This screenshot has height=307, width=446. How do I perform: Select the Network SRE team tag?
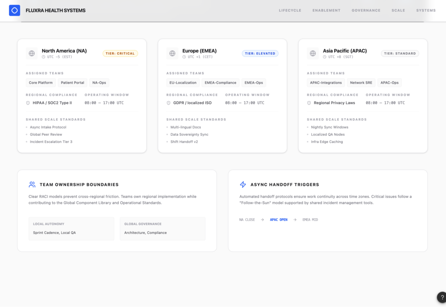361,83
